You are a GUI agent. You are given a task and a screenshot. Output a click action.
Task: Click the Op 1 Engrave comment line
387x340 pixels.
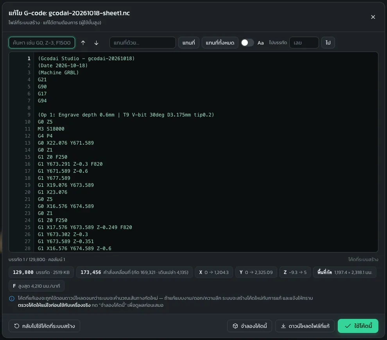[126, 115]
